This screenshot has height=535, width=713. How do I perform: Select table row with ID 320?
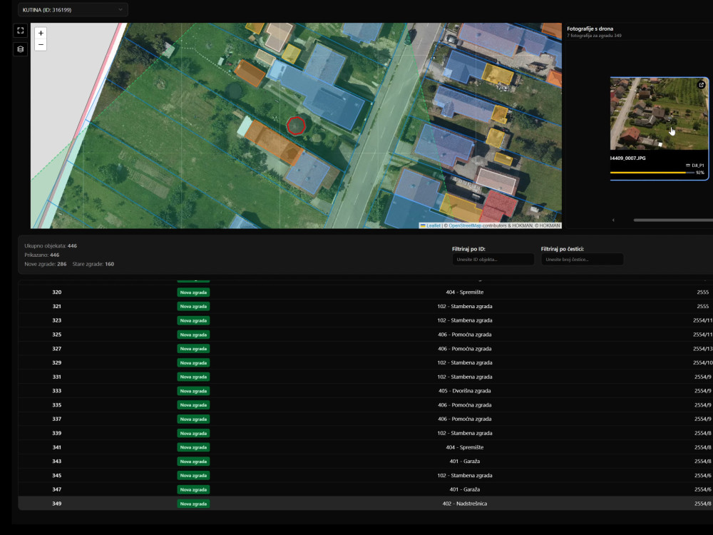[x=366, y=292]
